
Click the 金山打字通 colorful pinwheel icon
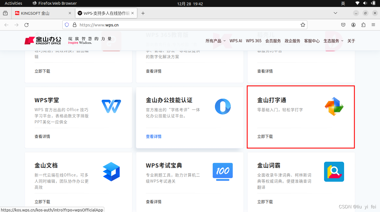pyautogui.click(x=334, y=106)
